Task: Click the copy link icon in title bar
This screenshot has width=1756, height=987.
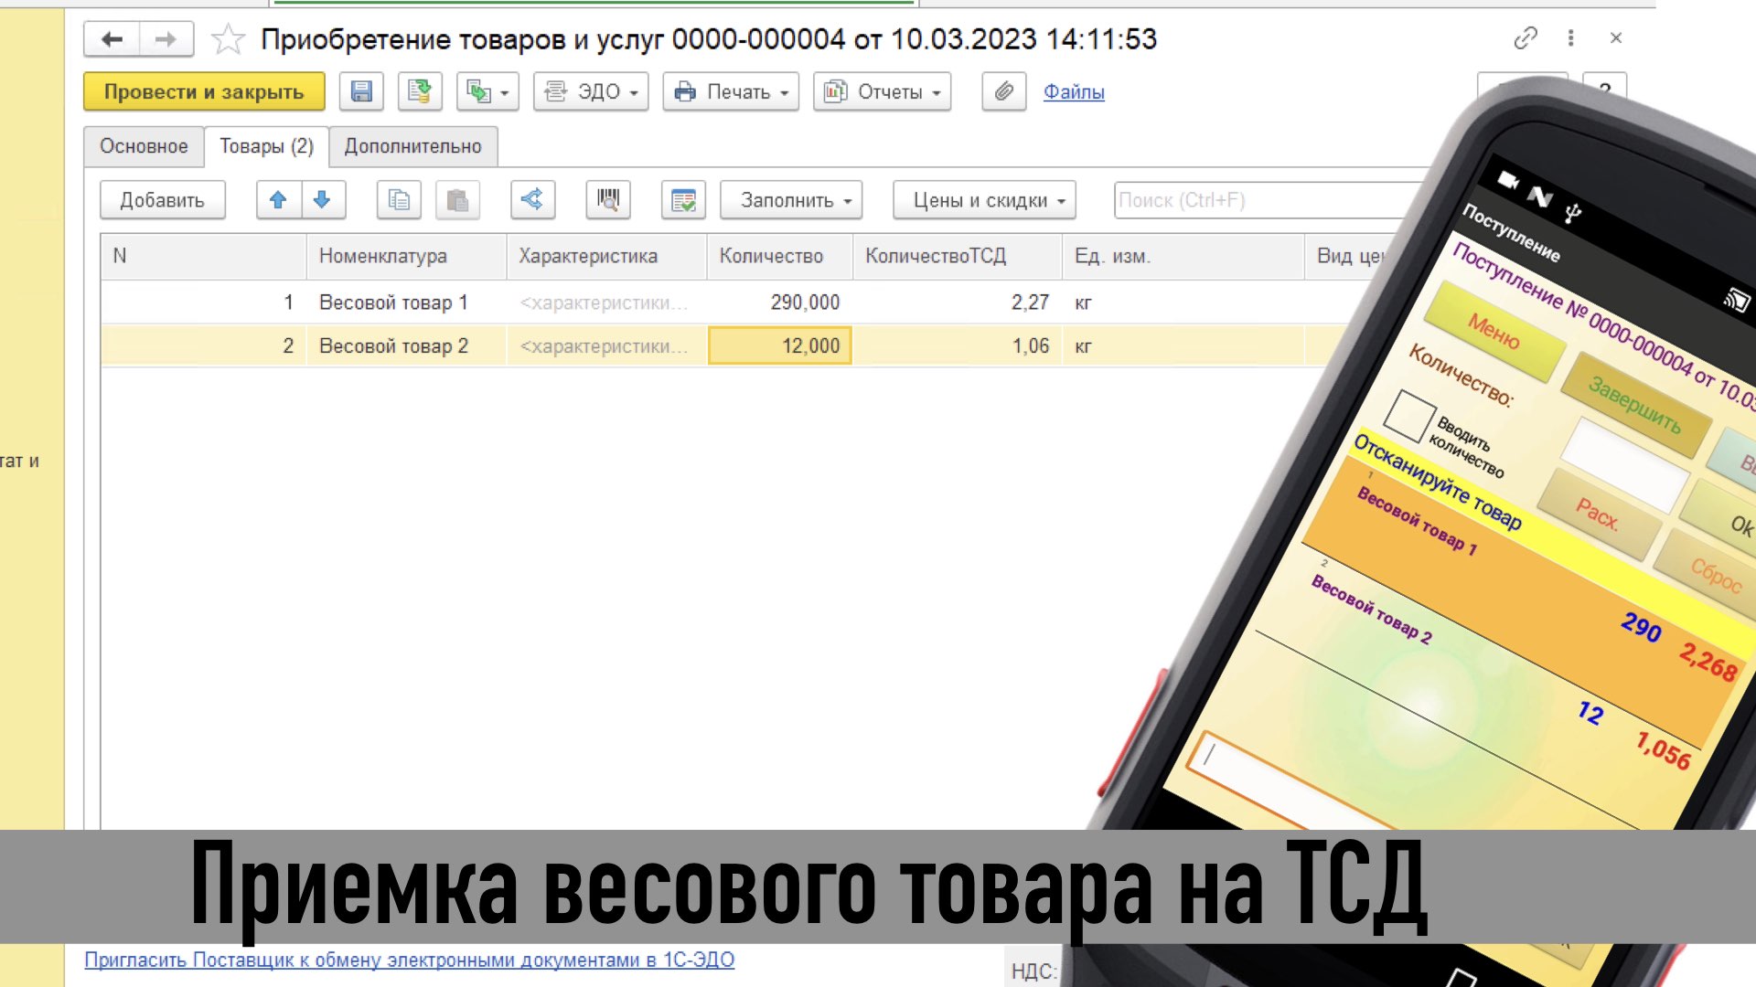Action: tap(1525, 38)
